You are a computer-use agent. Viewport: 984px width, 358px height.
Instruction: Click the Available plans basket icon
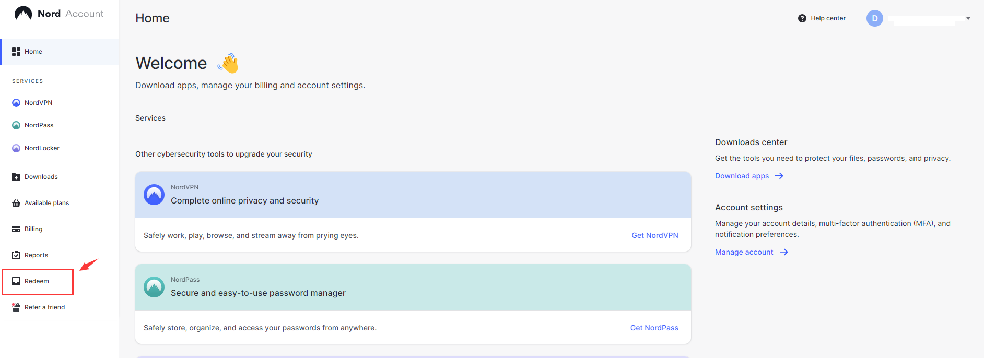pyautogui.click(x=16, y=203)
